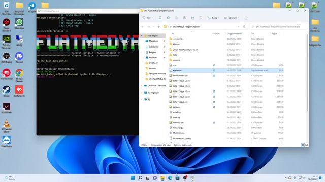
Task: Select the BanNumbers.csv file
Action: [x=226, y=75]
